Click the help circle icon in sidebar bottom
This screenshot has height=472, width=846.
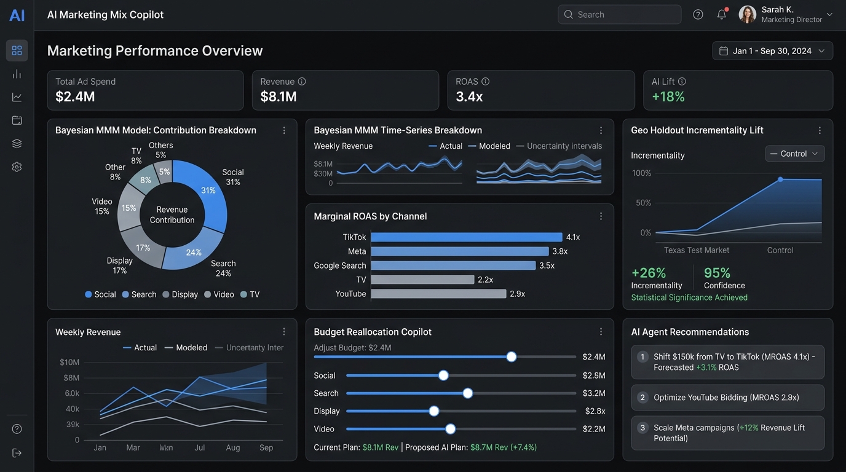[17, 429]
